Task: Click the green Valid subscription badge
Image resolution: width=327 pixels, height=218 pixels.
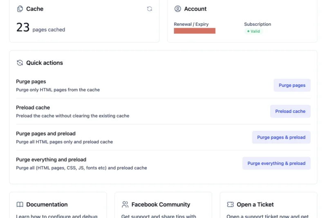Action: coord(253,31)
